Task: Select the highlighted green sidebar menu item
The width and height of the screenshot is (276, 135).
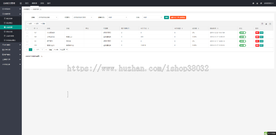Action: pyautogui.click(x=11, y=27)
